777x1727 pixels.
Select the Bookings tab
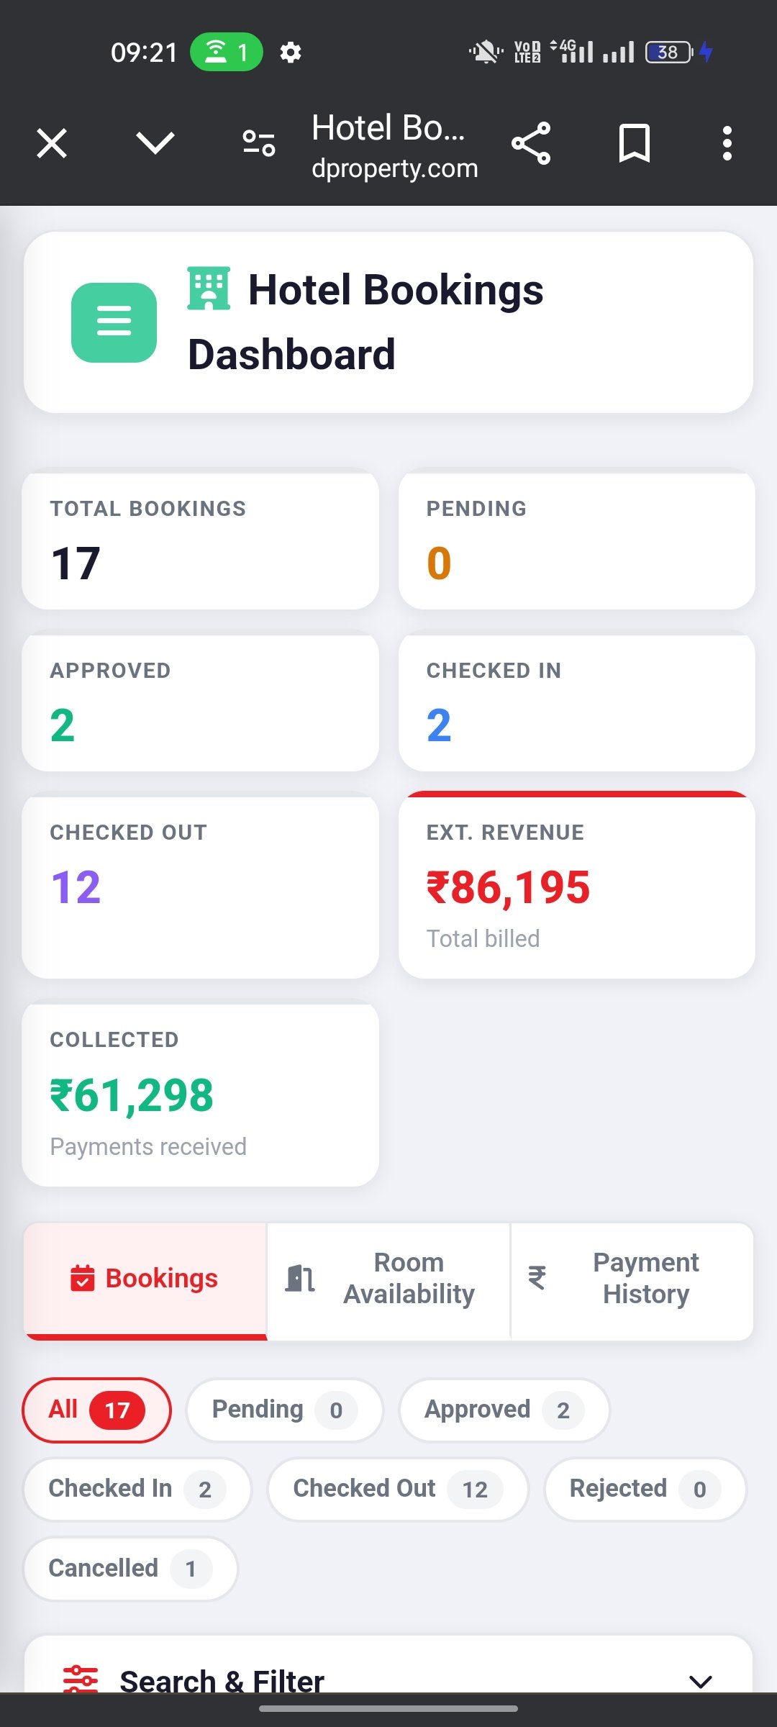[x=145, y=1279]
